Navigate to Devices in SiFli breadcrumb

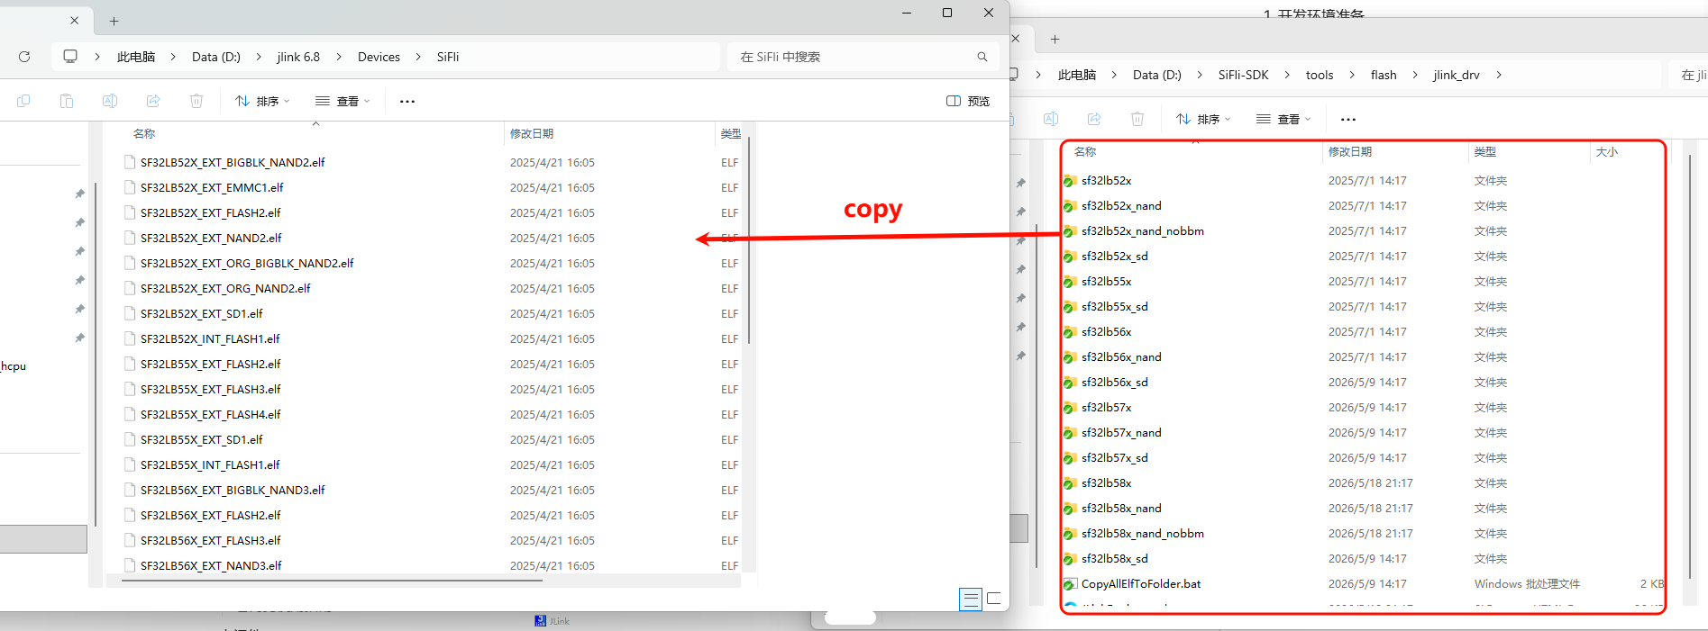pyautogui.click(x=379, y=57)
